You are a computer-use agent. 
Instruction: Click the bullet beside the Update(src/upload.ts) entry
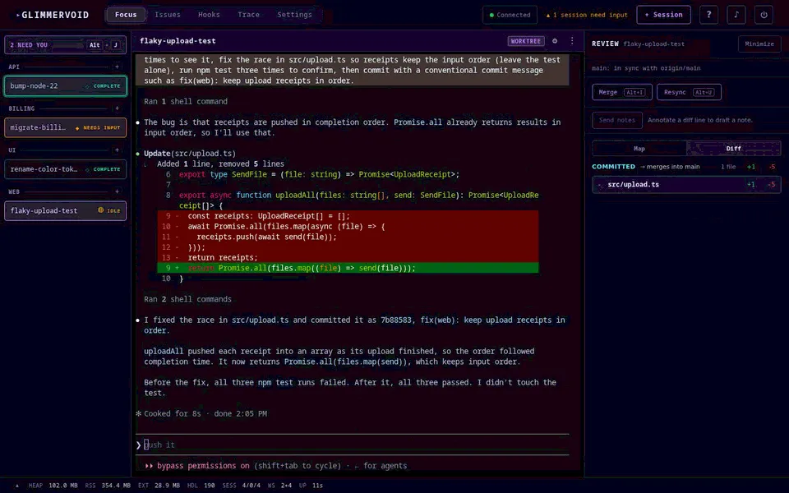pyautogui.click(x=138, y=154)
